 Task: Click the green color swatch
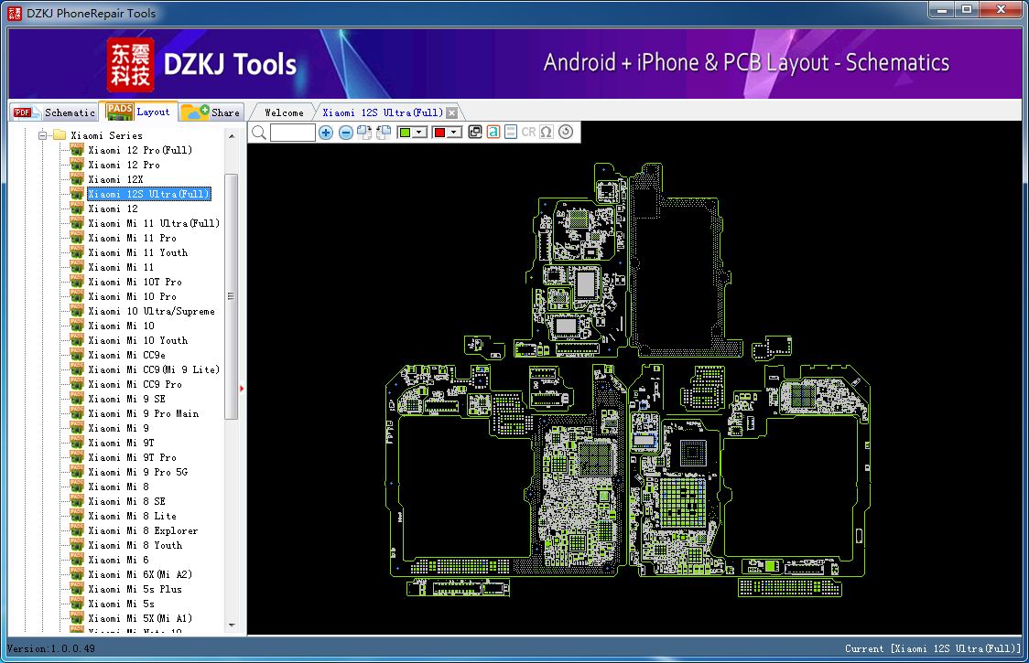click(406, 133)
